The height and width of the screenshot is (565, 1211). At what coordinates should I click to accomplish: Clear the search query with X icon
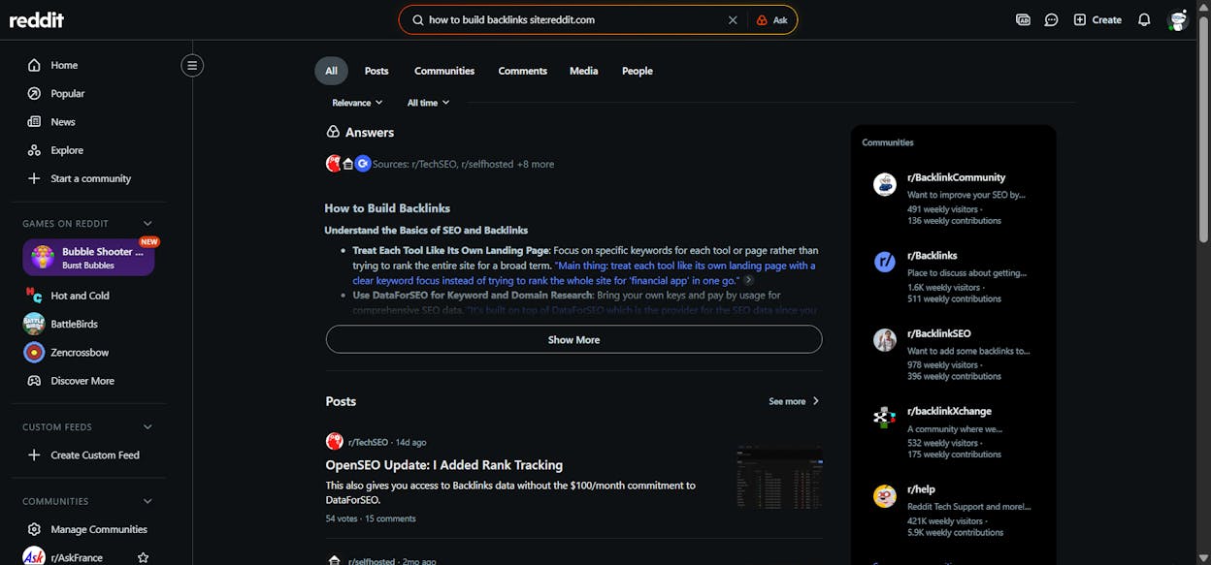[x=733, y=19]
